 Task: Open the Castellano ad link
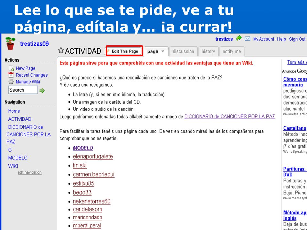[x=295, y=128]
